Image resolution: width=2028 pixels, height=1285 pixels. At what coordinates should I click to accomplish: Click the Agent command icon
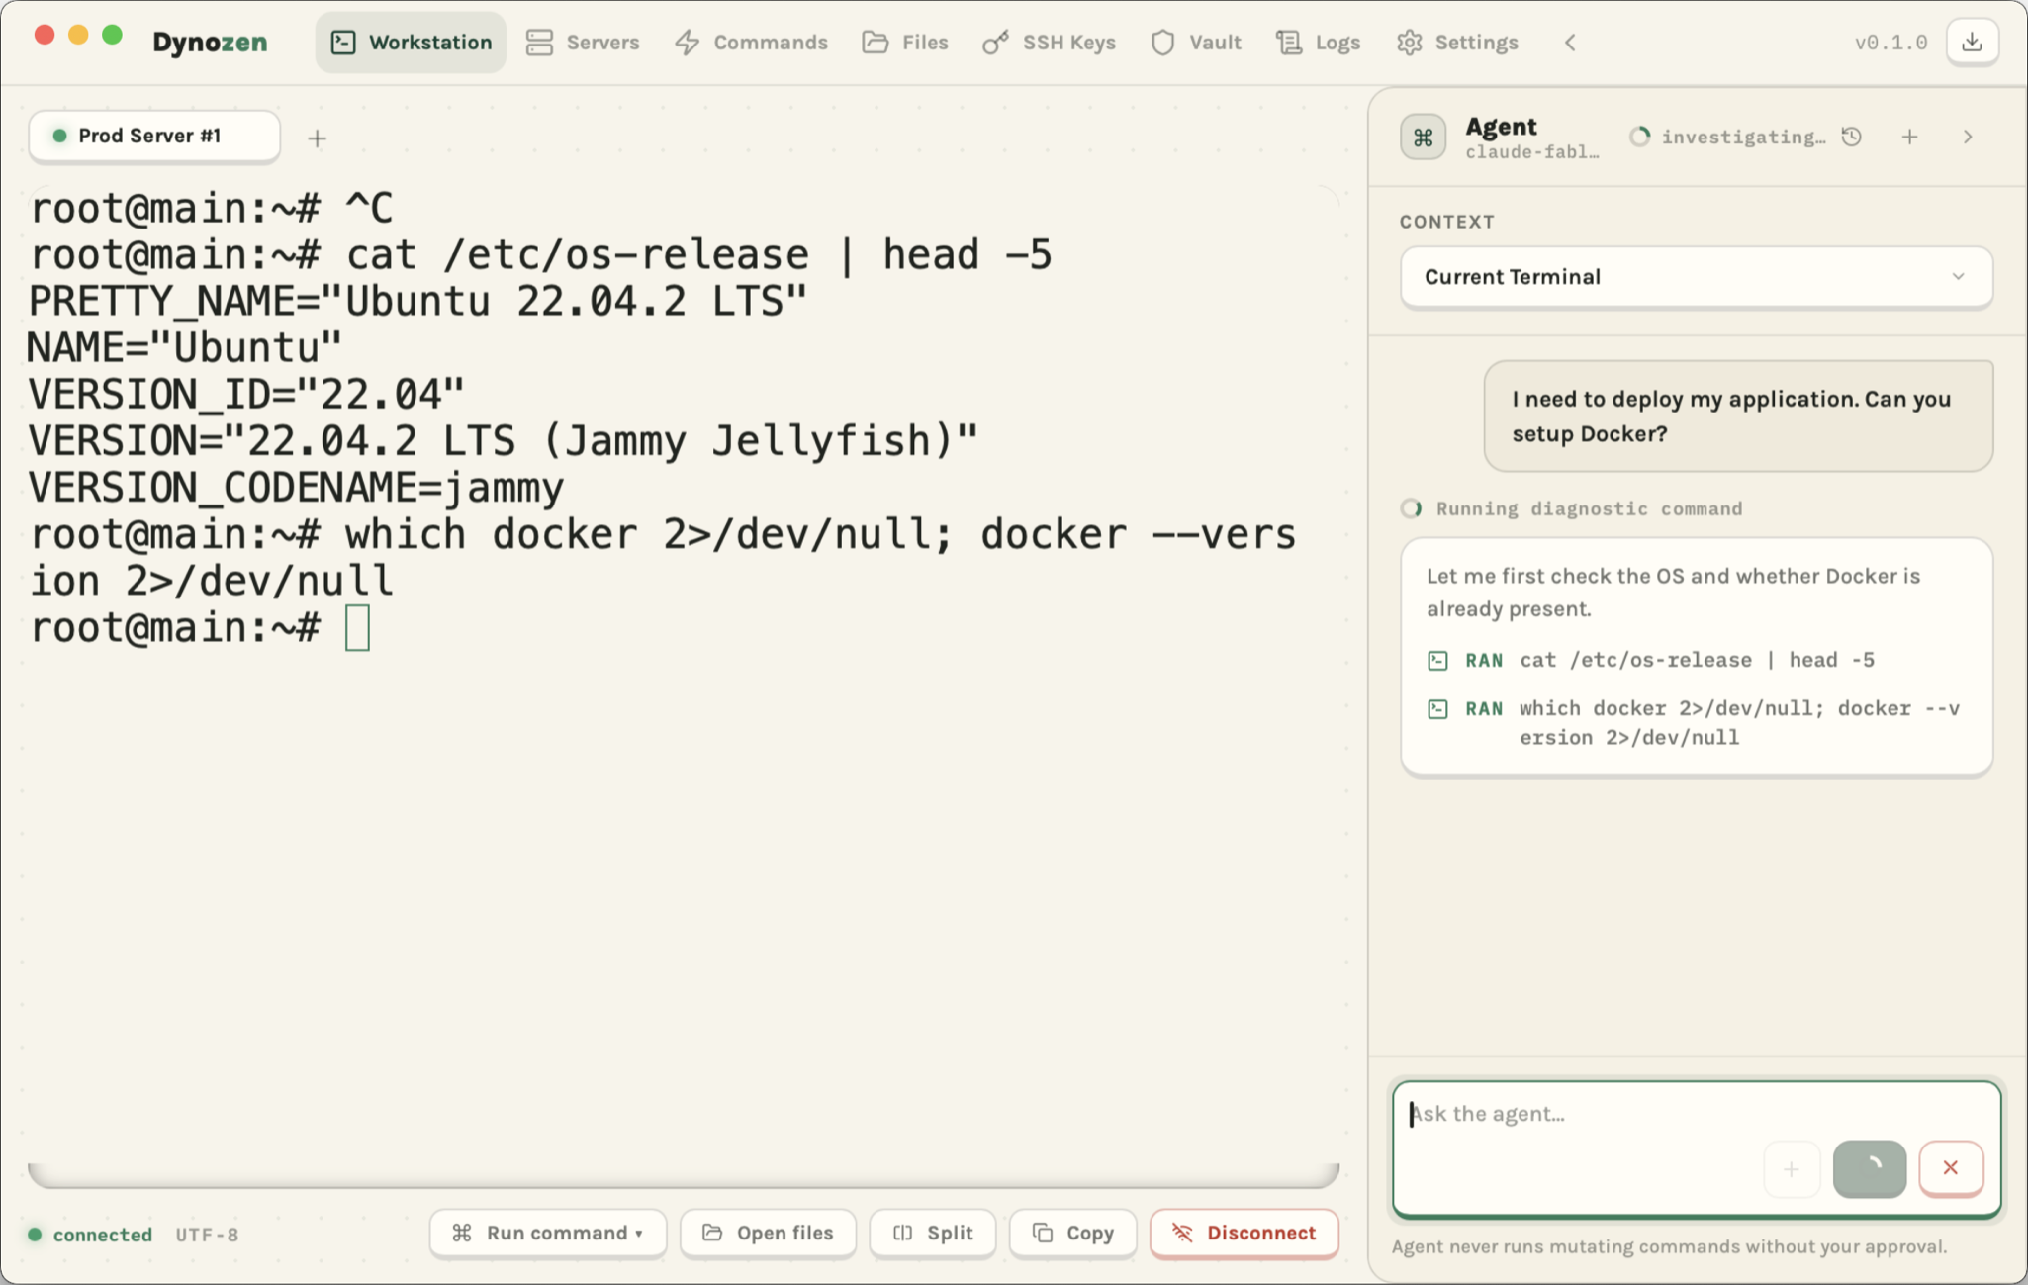click(1423, 137)
